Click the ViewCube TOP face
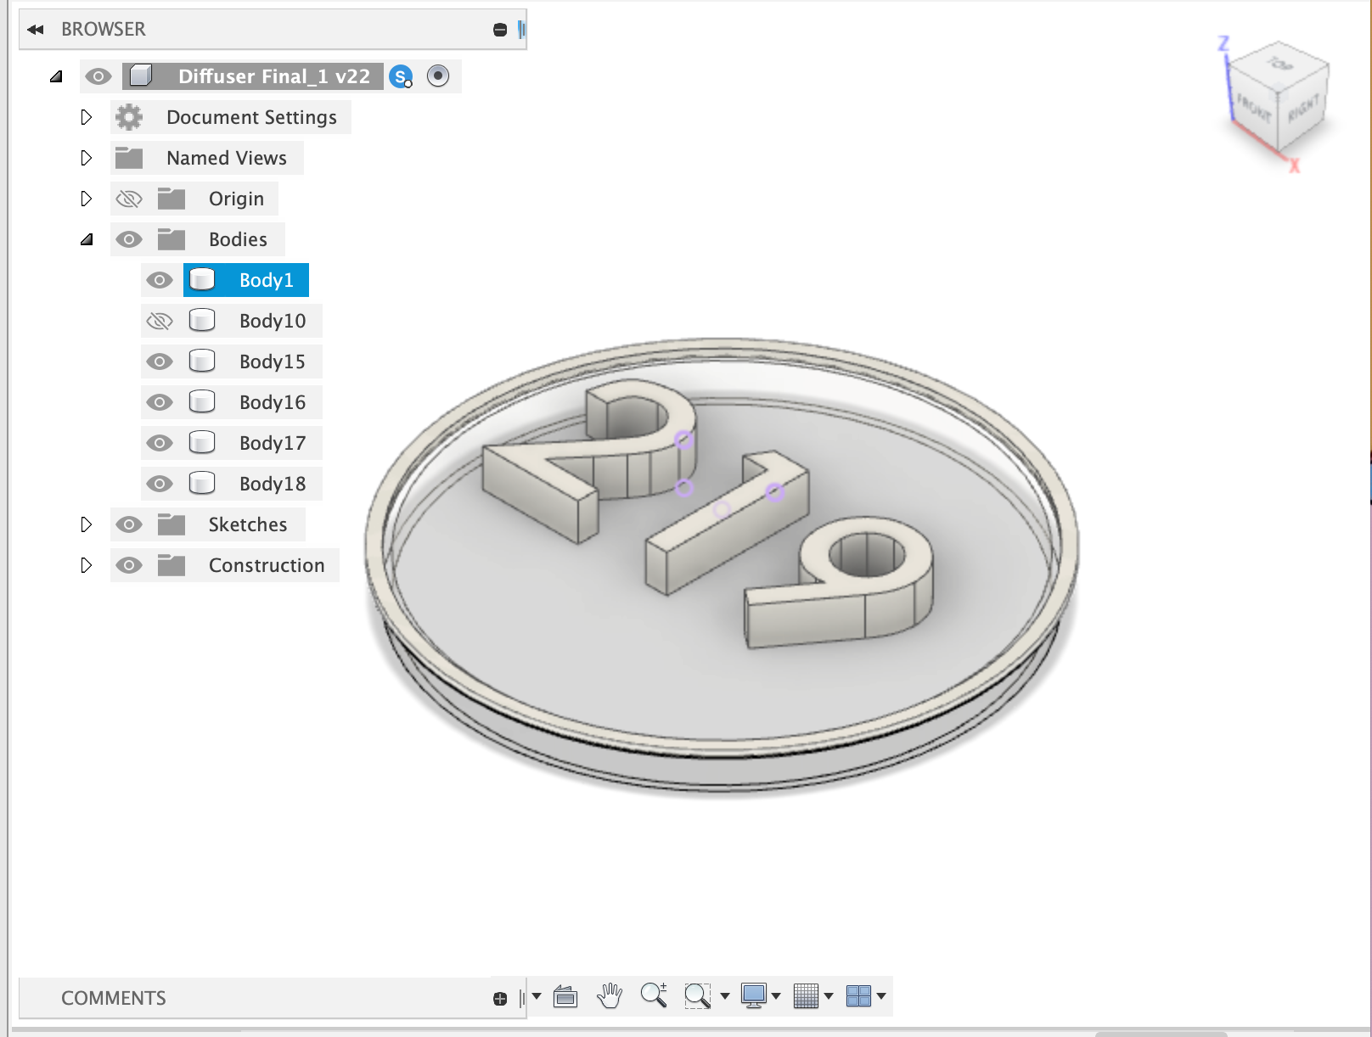The height and width of the screenshot is (1037, 1372). (1280, 64)
